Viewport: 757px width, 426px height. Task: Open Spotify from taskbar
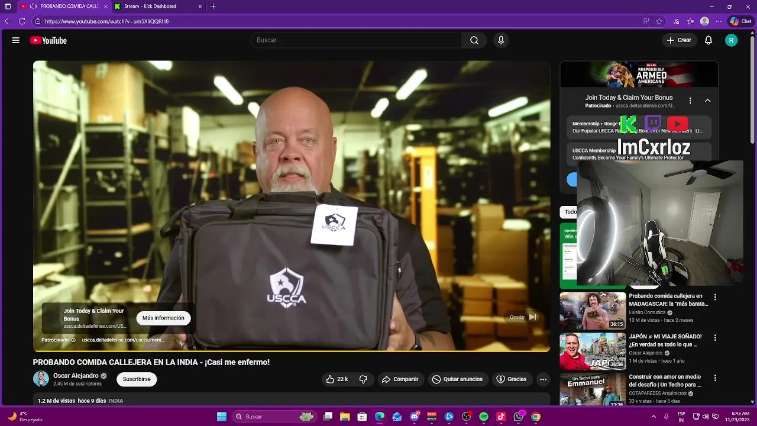click(484, 417)
